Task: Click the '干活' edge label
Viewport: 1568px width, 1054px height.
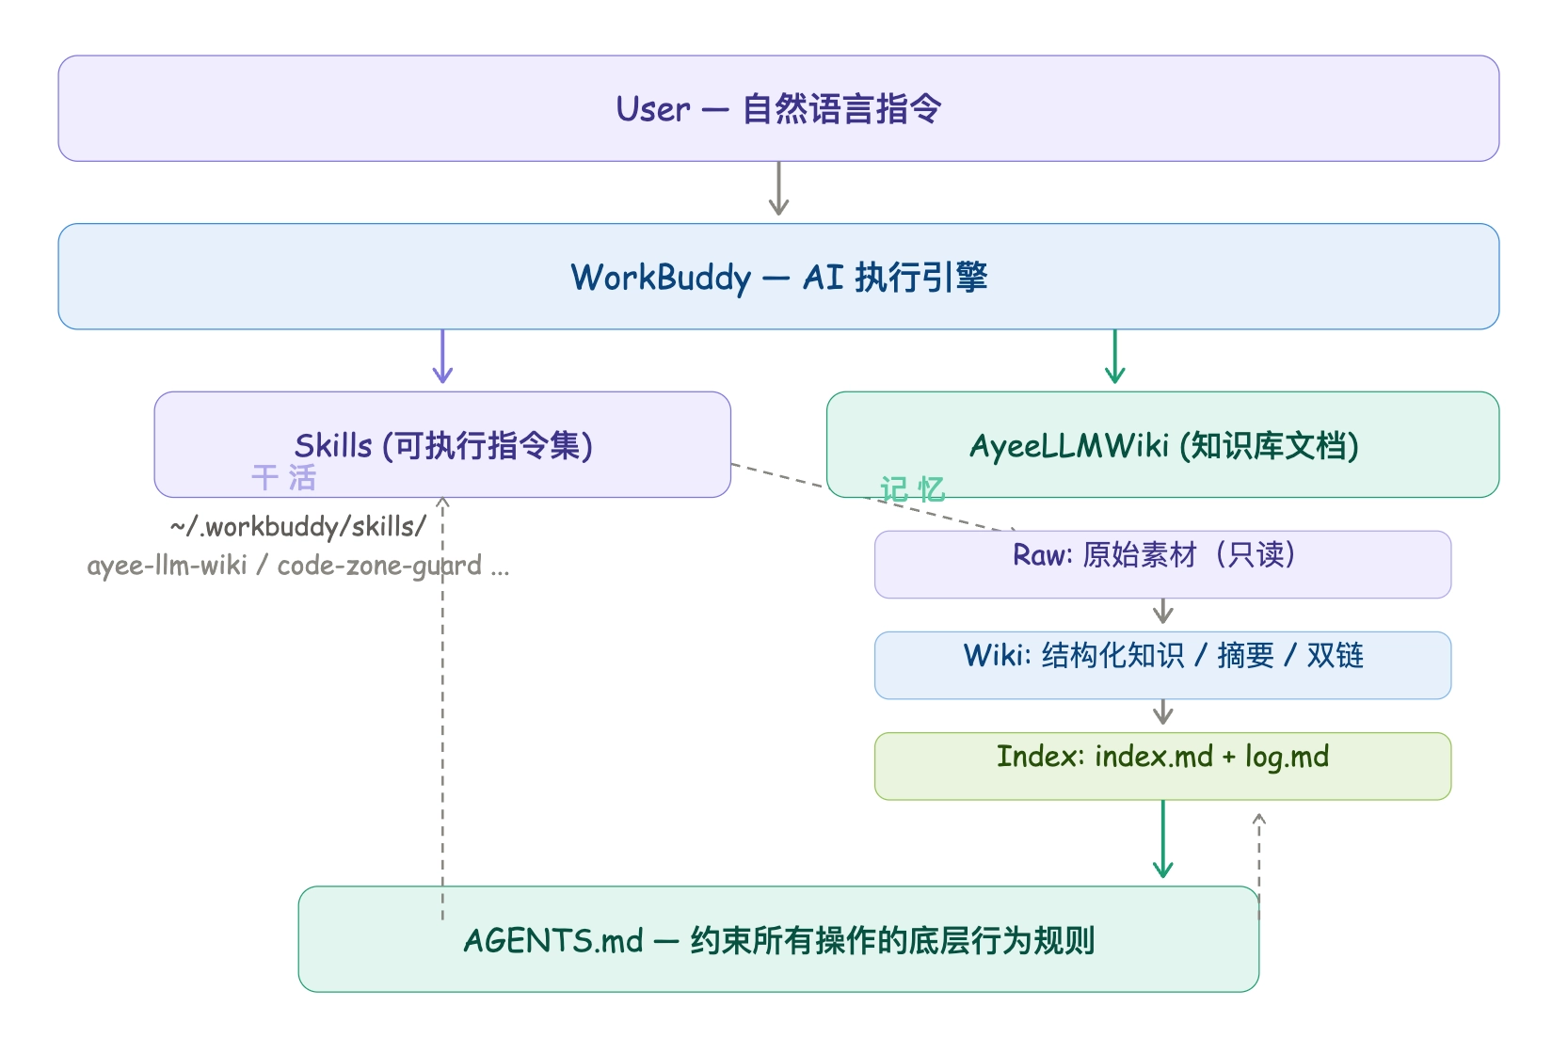Action: (283, 478)
